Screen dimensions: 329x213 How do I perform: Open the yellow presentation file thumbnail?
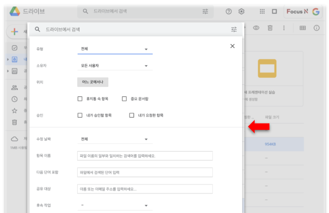click(x=267, y=69)
